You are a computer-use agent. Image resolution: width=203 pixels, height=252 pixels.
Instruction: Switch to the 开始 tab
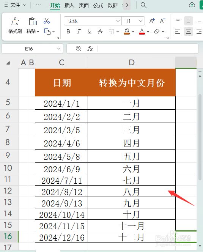55,5
